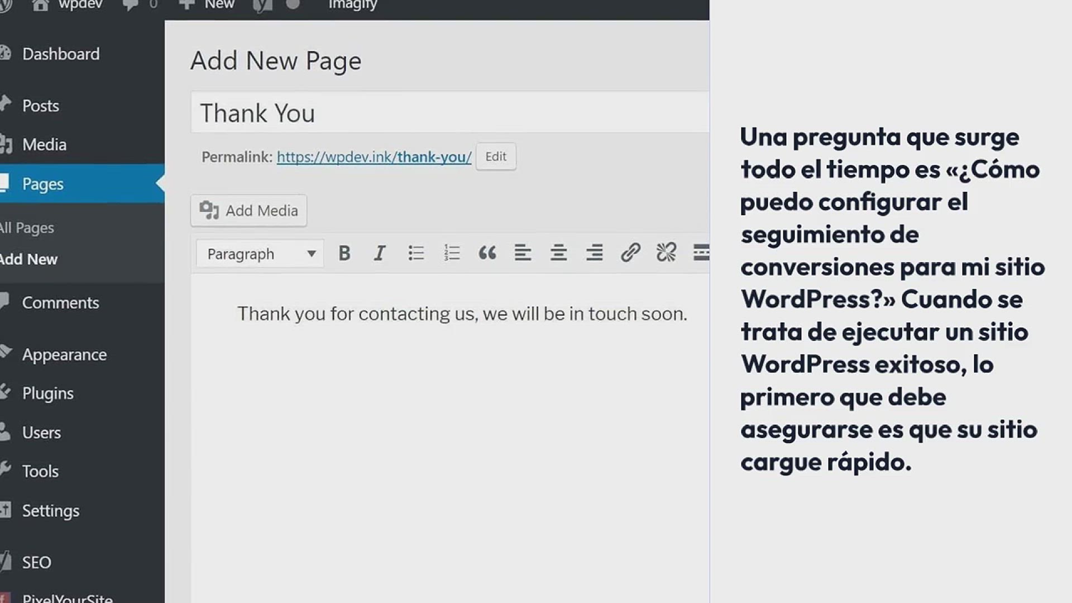This screenshot has height=603, width=1072.
Task: Open the Media library menu
Action: pos(44,145)
